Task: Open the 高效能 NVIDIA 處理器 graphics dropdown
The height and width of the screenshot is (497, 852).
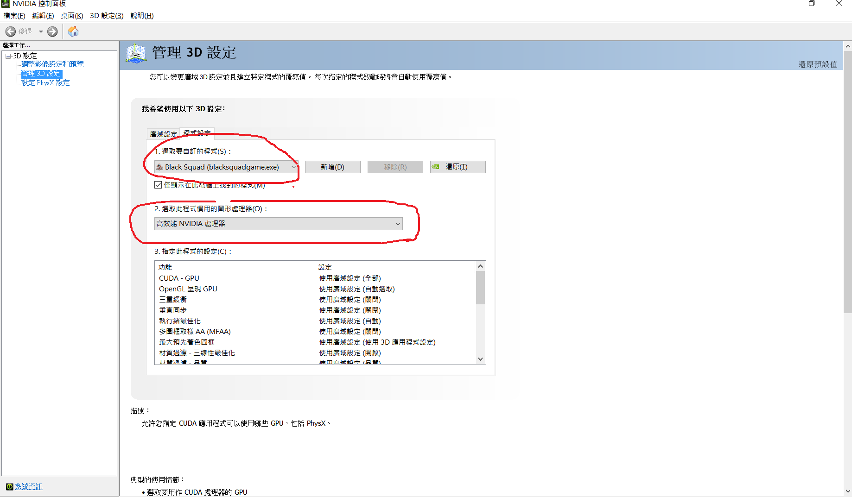Action: click(x=278, y=224)
